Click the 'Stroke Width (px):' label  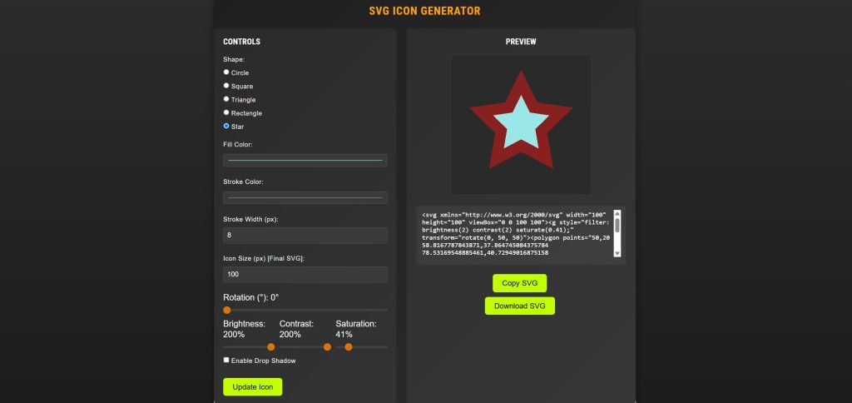click(x=251, y=219)
